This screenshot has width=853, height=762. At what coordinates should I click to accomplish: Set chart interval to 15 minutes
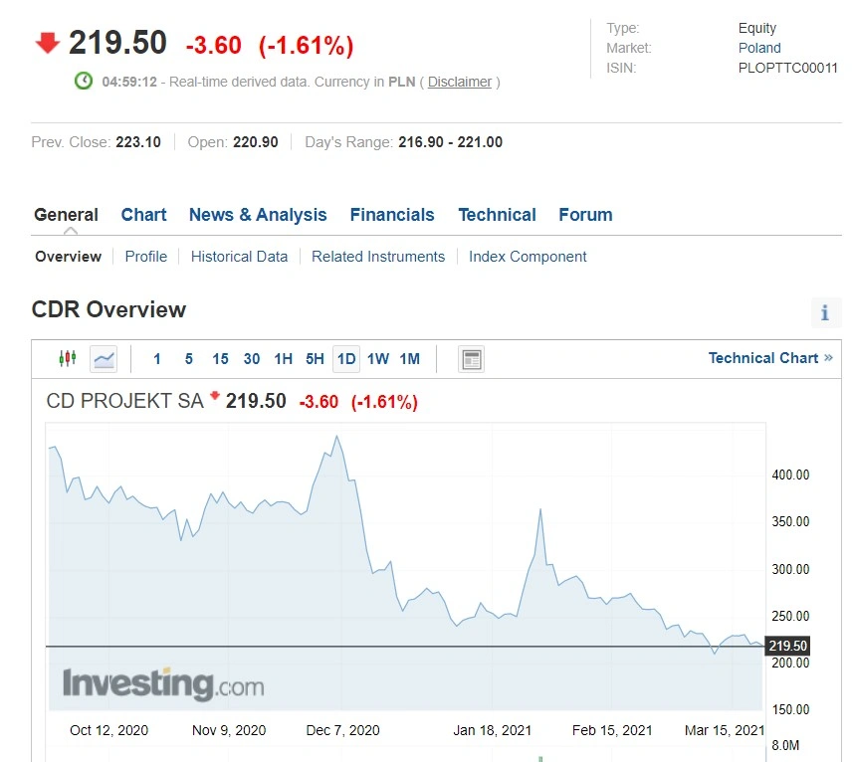(220, 359)
